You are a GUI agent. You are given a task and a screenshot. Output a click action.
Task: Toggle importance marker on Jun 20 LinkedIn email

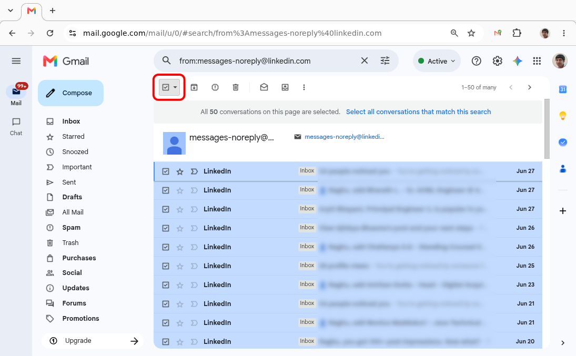194,342
